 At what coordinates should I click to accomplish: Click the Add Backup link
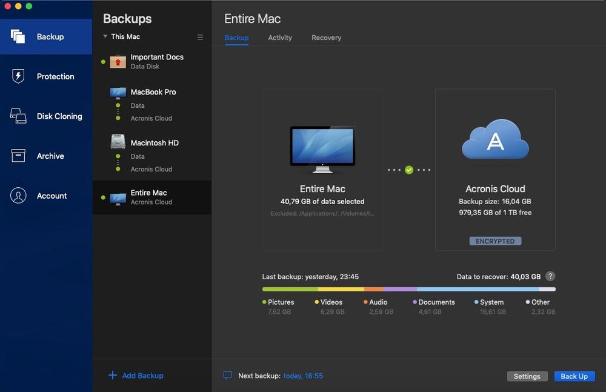137,376
